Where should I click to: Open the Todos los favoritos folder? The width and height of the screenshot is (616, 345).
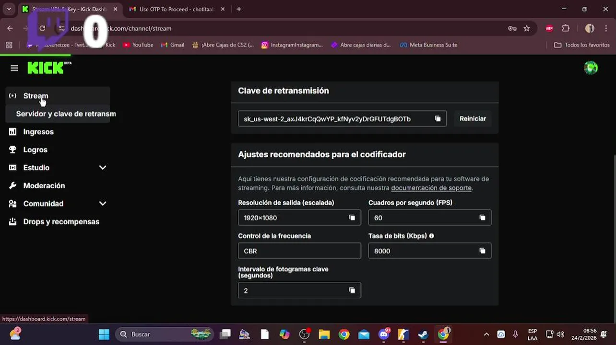coord(581,45)
